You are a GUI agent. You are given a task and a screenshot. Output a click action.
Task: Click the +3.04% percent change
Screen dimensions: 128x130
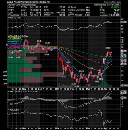coord(115,7)
